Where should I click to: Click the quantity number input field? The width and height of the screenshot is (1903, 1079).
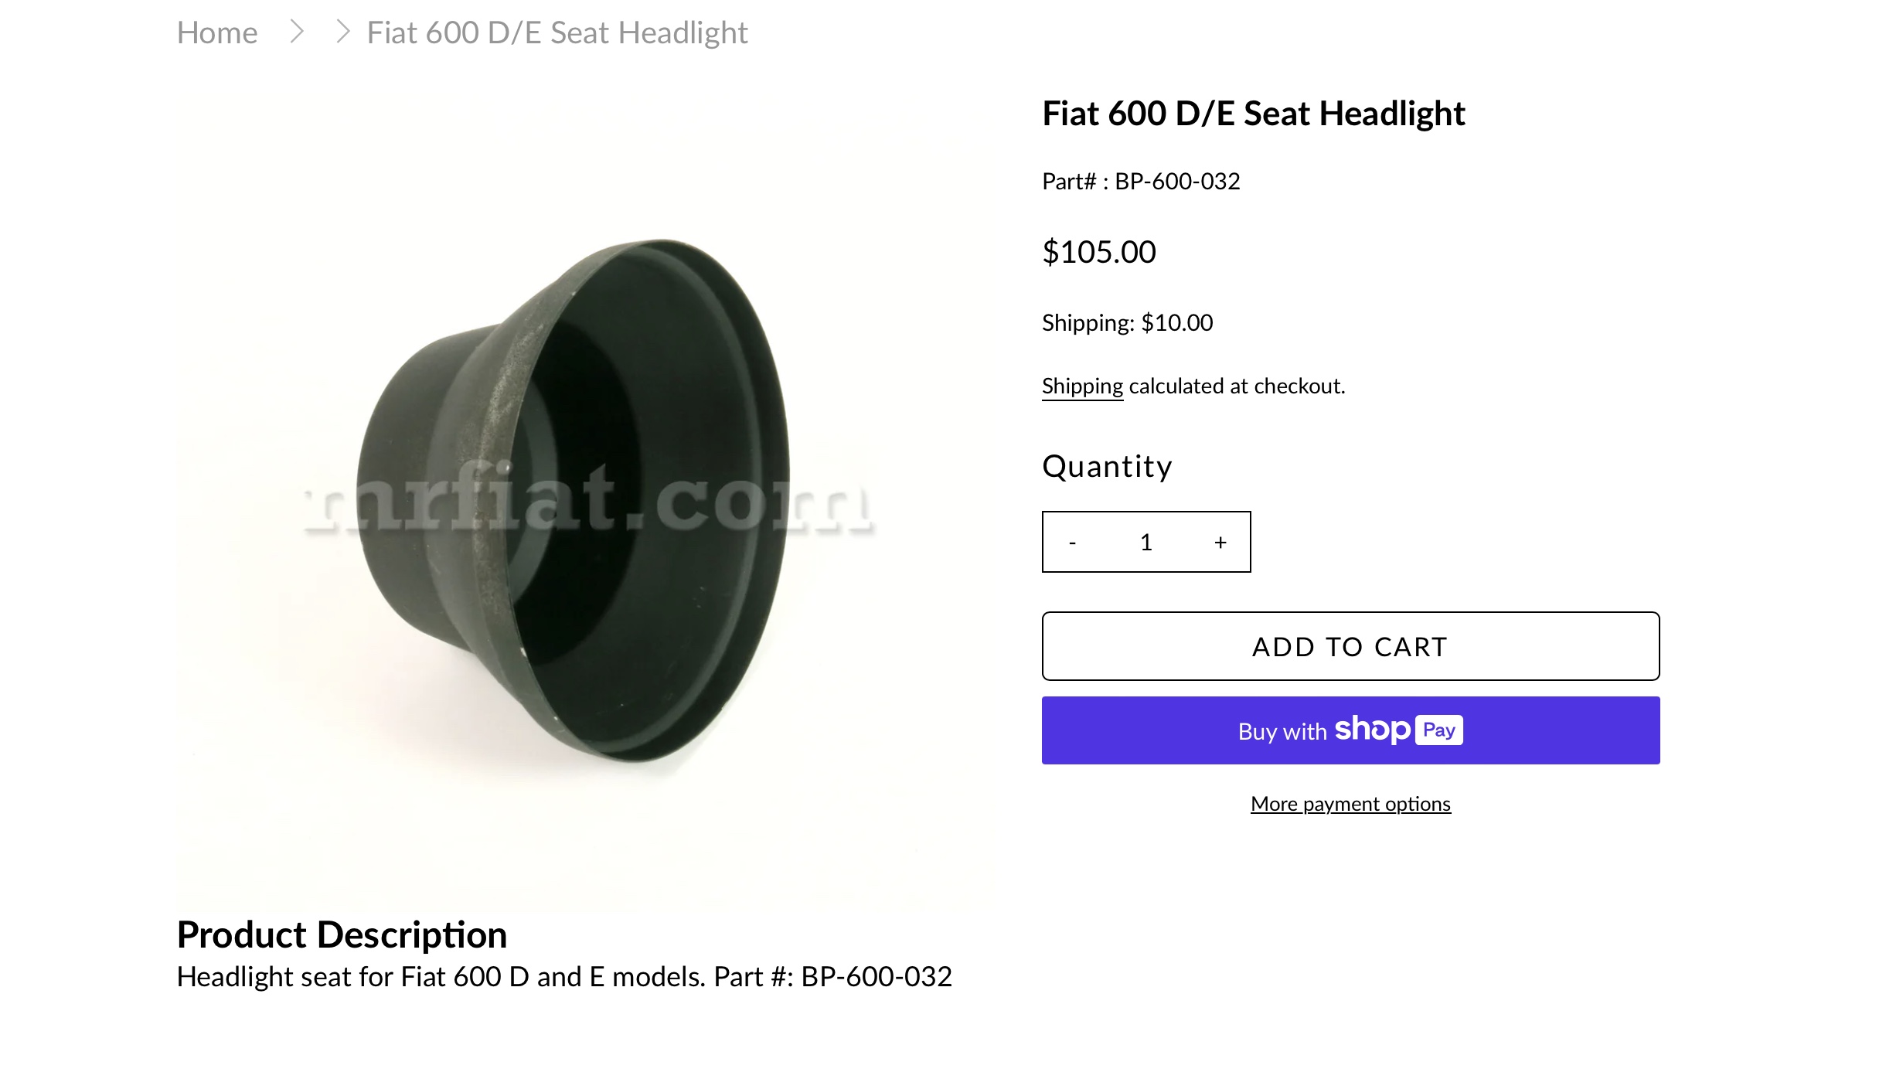tap(1146, 543)
